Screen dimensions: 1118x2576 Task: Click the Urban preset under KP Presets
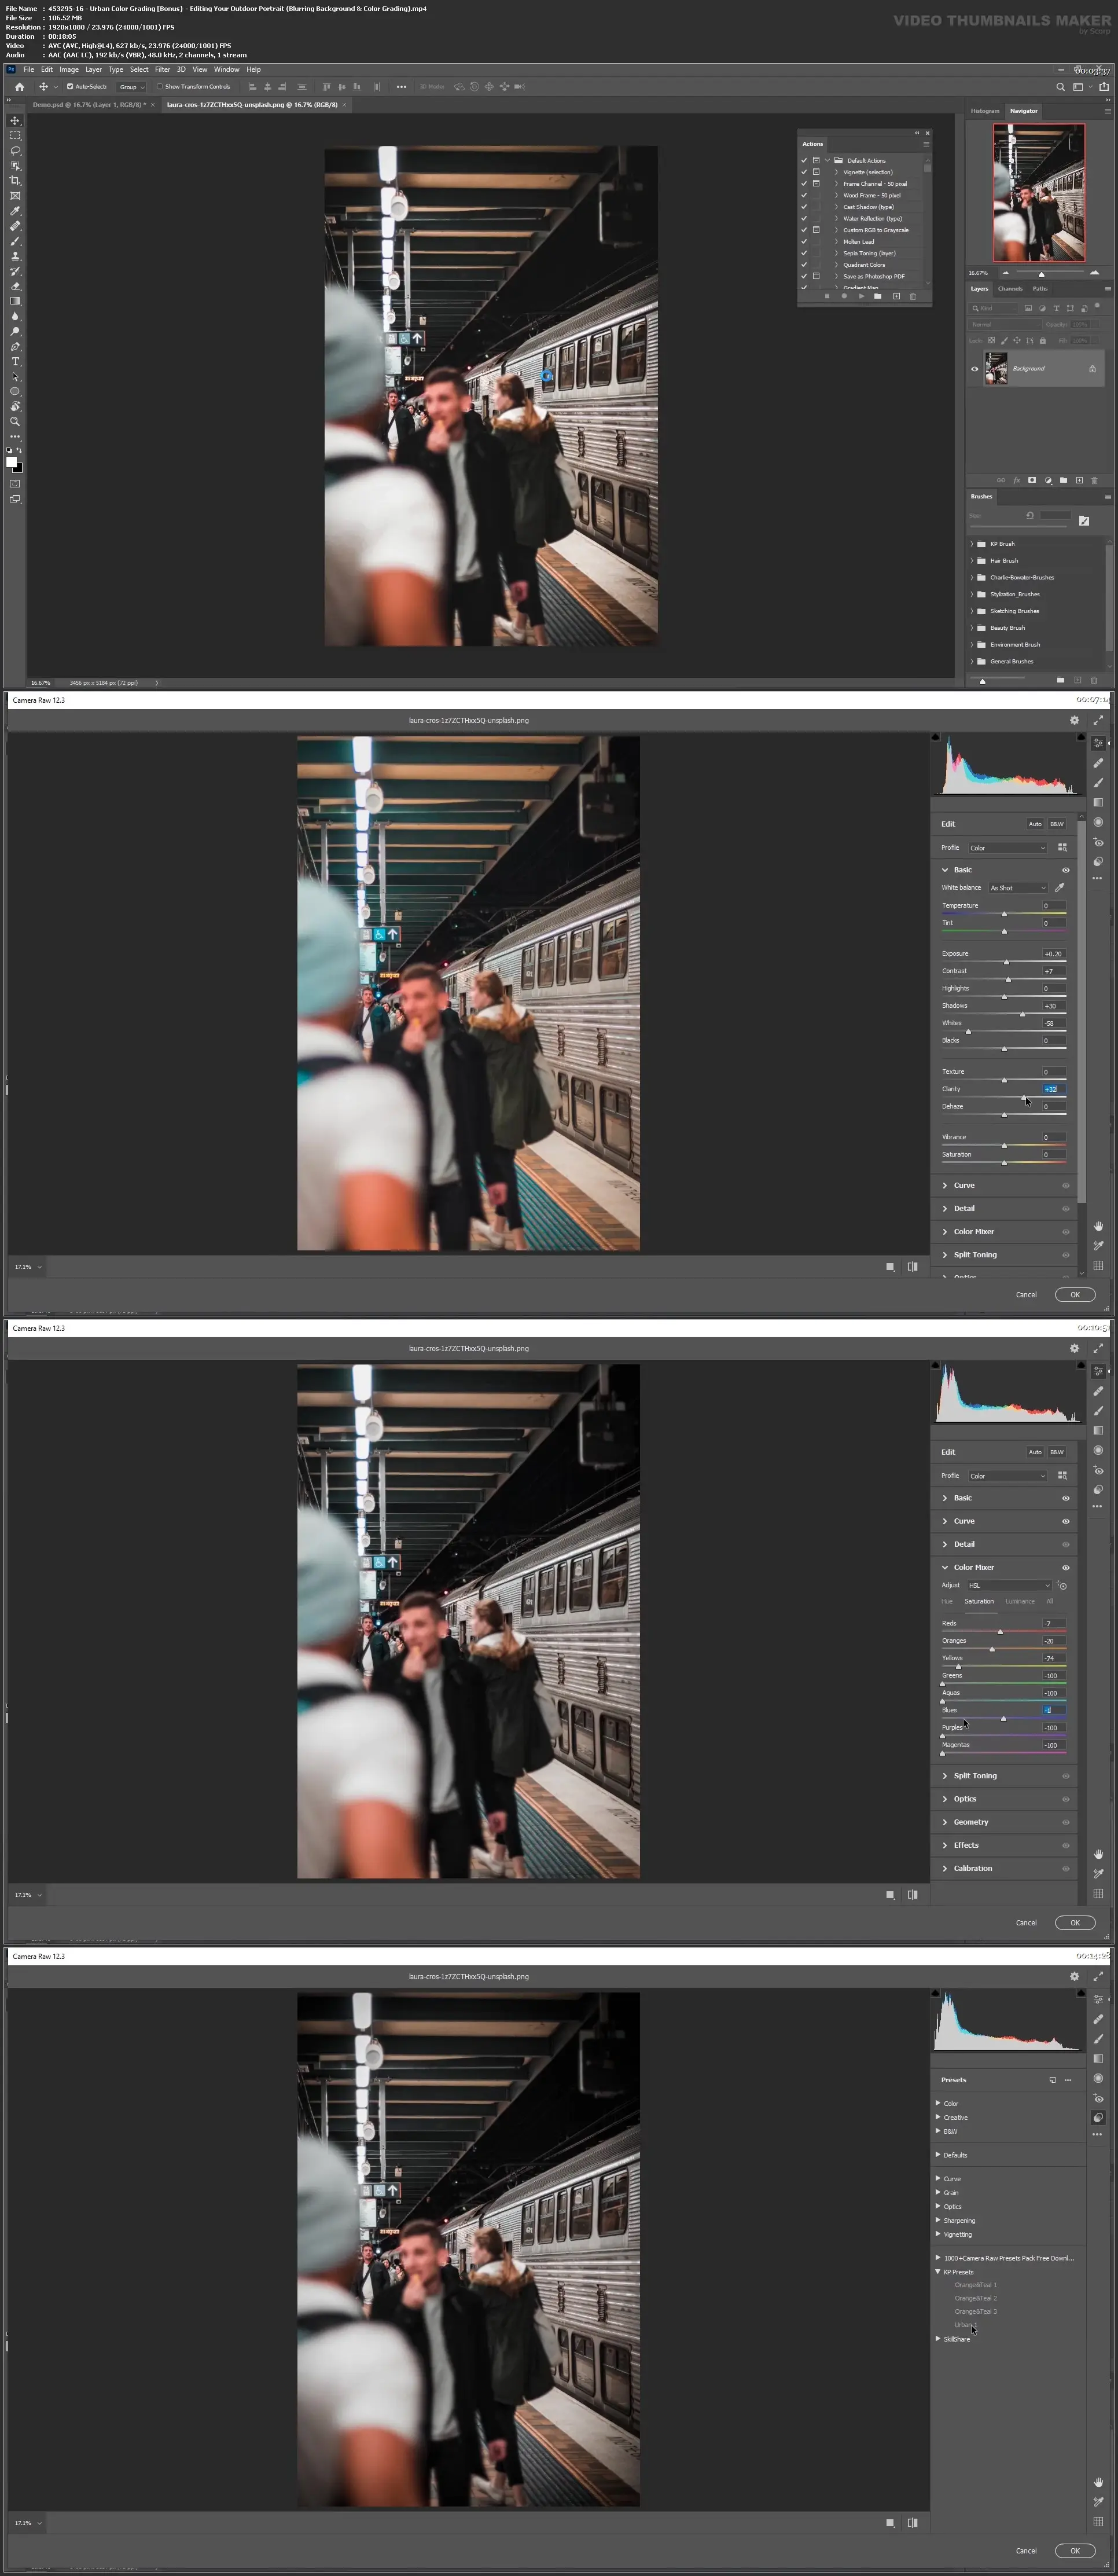[x=964, y=2325]
